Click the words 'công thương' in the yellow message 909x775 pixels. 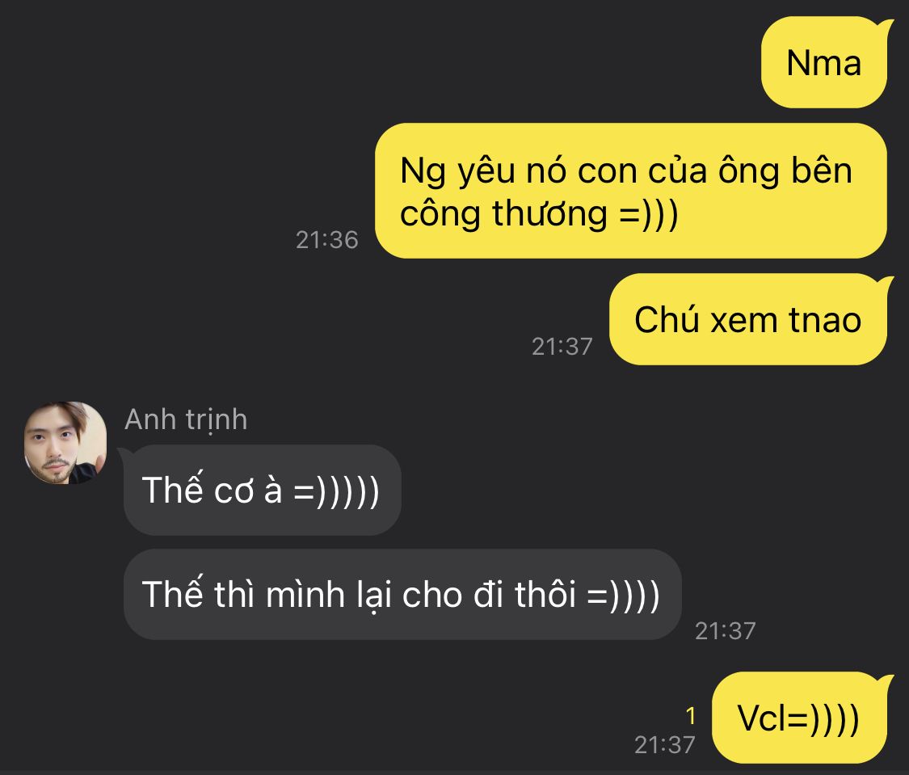503,213
